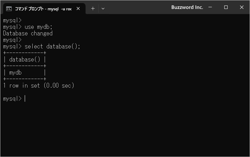Click the database() column header
This screenshot has width=250, height=157.
(x=25, y=59)
